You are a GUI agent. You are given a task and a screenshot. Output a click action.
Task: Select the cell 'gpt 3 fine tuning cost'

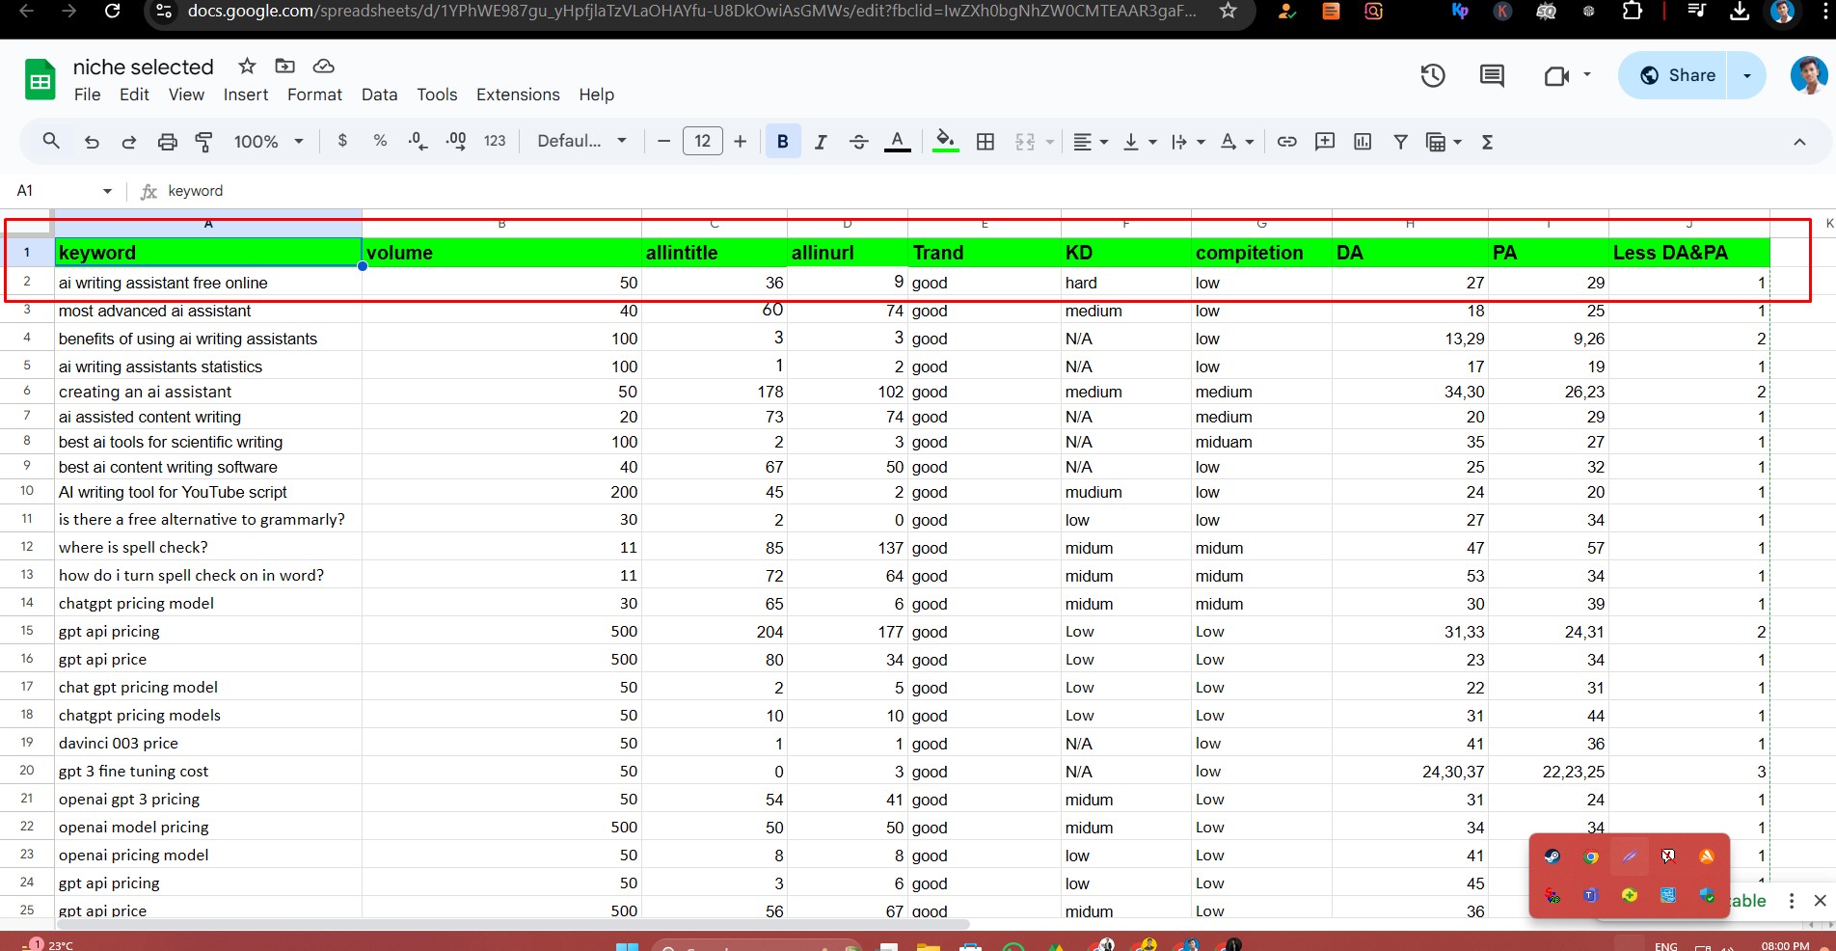[208, 772]
